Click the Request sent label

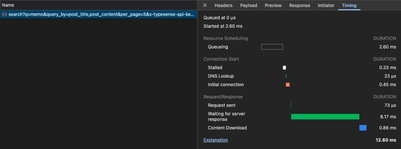coord(222,105)
